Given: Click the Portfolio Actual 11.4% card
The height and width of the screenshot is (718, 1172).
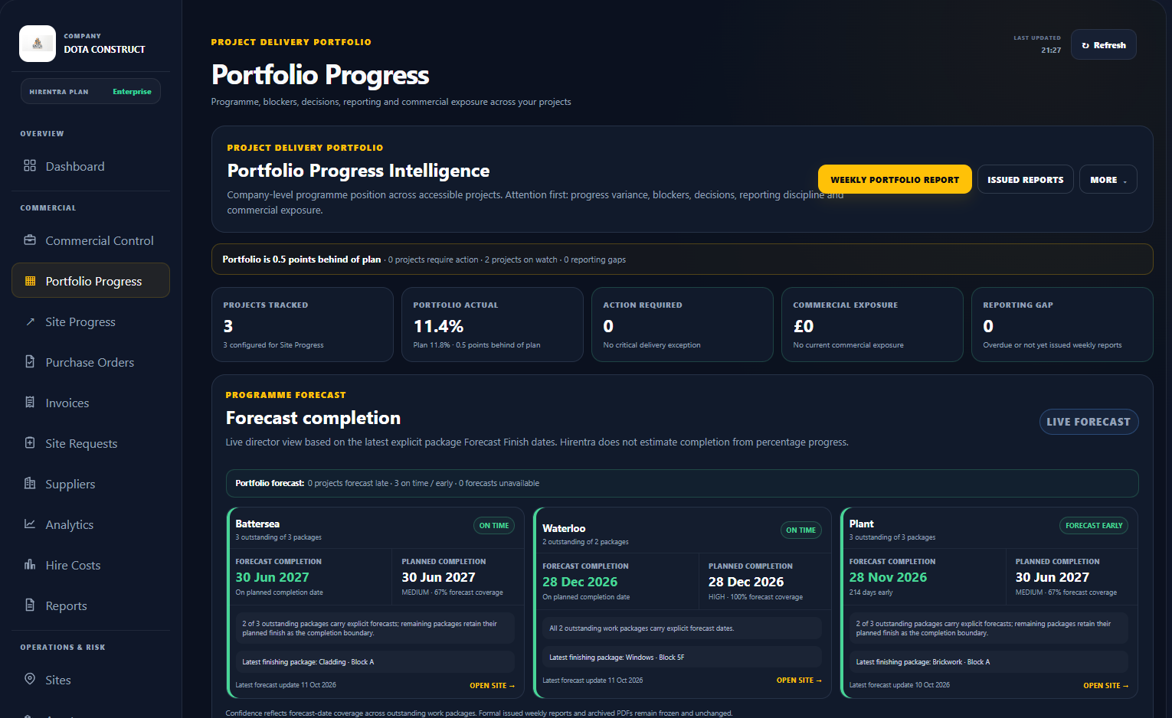Looking at the screenshot, I should [492, 325].
